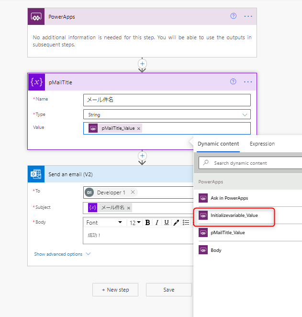Click the Initializevariable_Value item icon
This screenshot has height=317, width=302.
coord(203,215)
